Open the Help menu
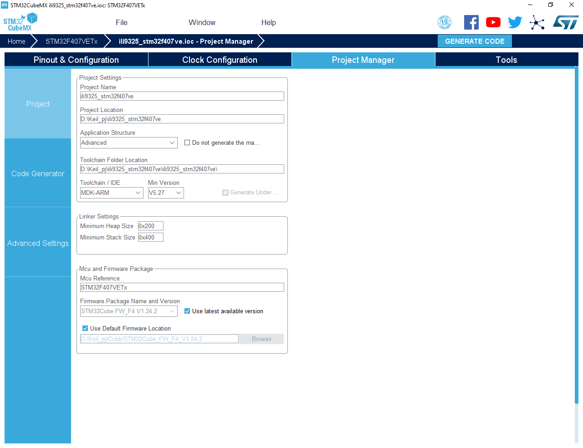The width and height of the screenshot is (583, 448). [x=268, y=22]
